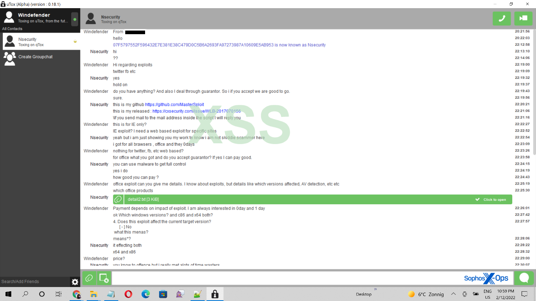Expand All Contacts section
Image resolution: width=536 pixels, height=301 pixels.
pos(12,28)
